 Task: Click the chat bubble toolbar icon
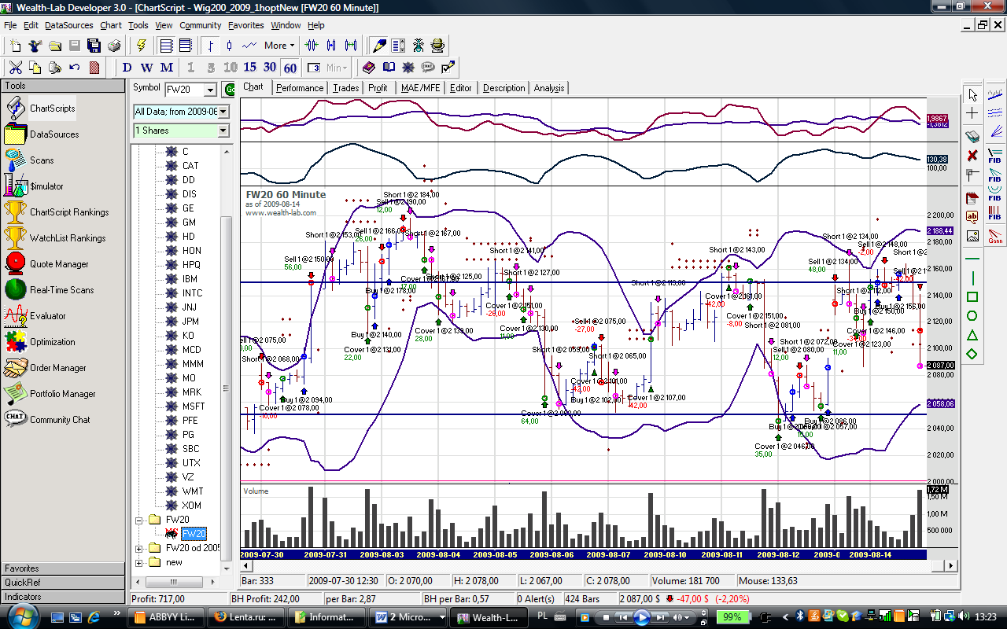(x=428, y=68)
